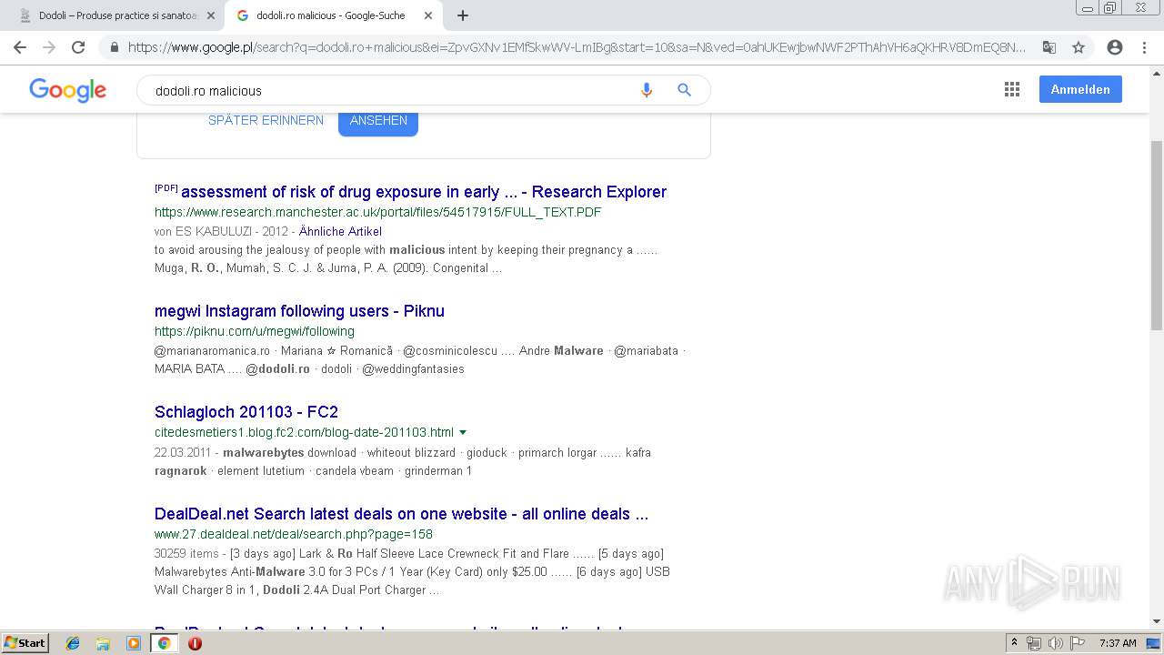Screen dimensions: 1164x655
Task: Click the Anmelden sign-in button
Action: pyautogui.click(x=1080, y=89)
